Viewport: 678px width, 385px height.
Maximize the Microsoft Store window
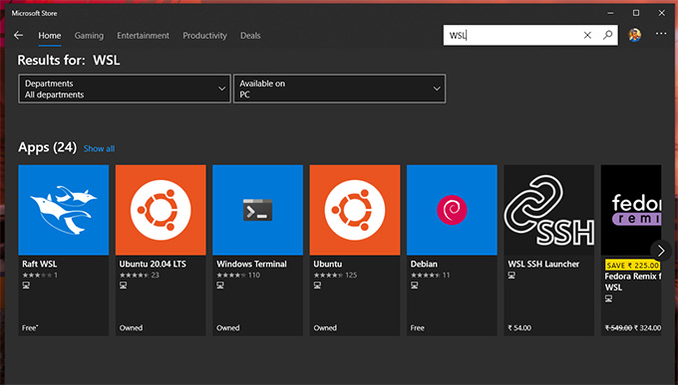point(636,13)
